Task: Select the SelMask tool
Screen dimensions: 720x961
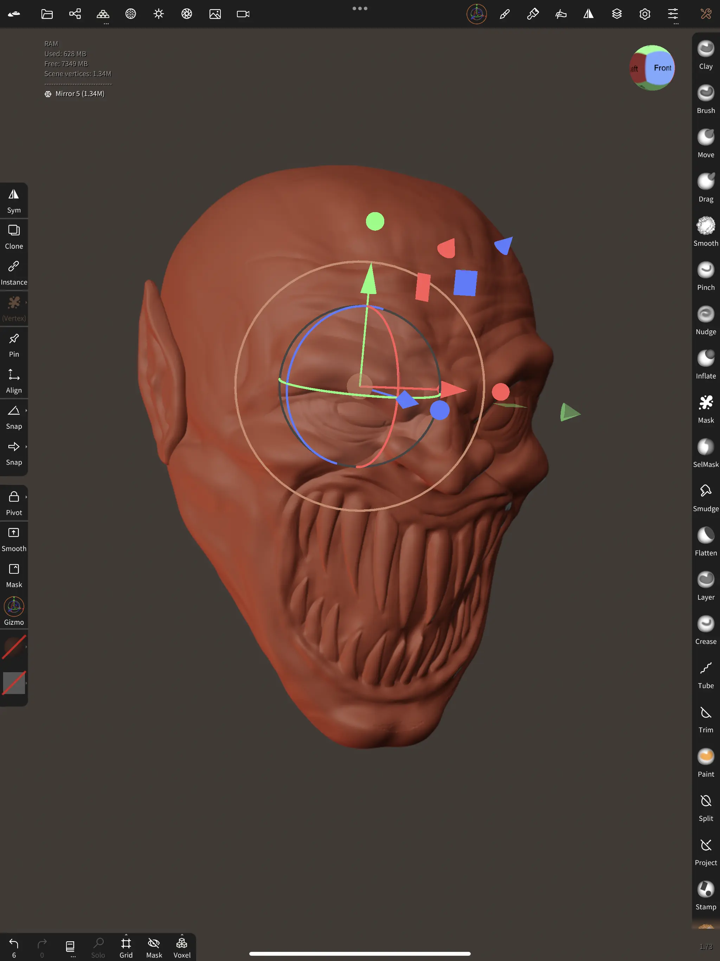Action: (x=706, y=453)
